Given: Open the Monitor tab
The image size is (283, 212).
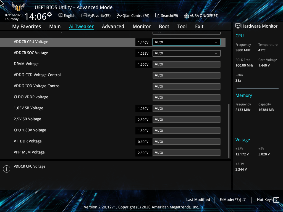Looking at the screenshot, I should point(141,26).
